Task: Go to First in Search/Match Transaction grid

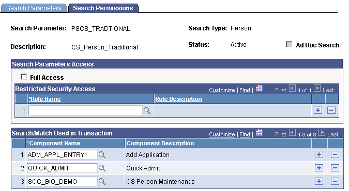Action: tap(280, 134)
